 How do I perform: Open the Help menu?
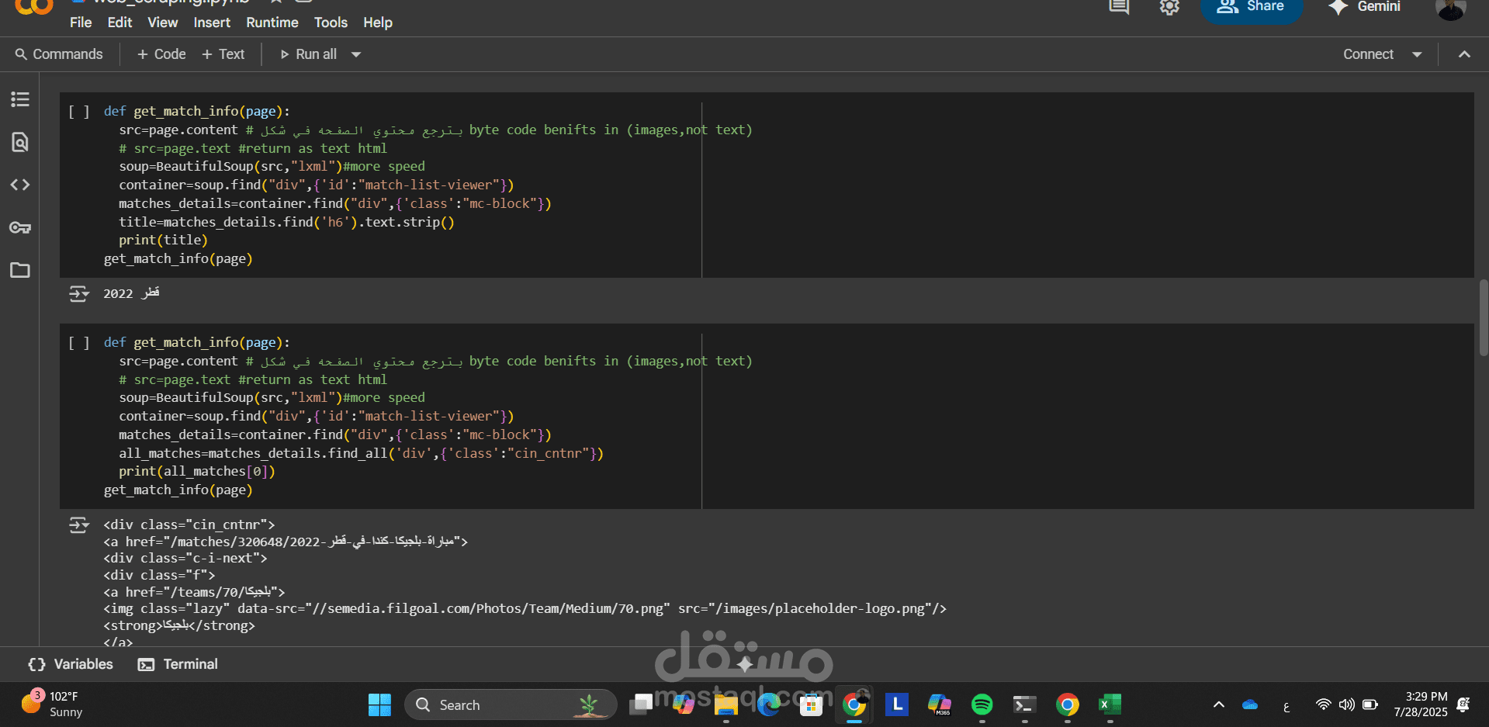click(x=378, y=23)
